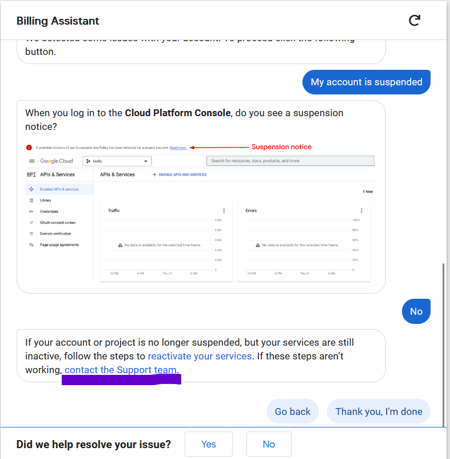This screenshot has width=450, height=459.
Task: Click Thank you, I'm done button
Action: [x=379, y=411]
